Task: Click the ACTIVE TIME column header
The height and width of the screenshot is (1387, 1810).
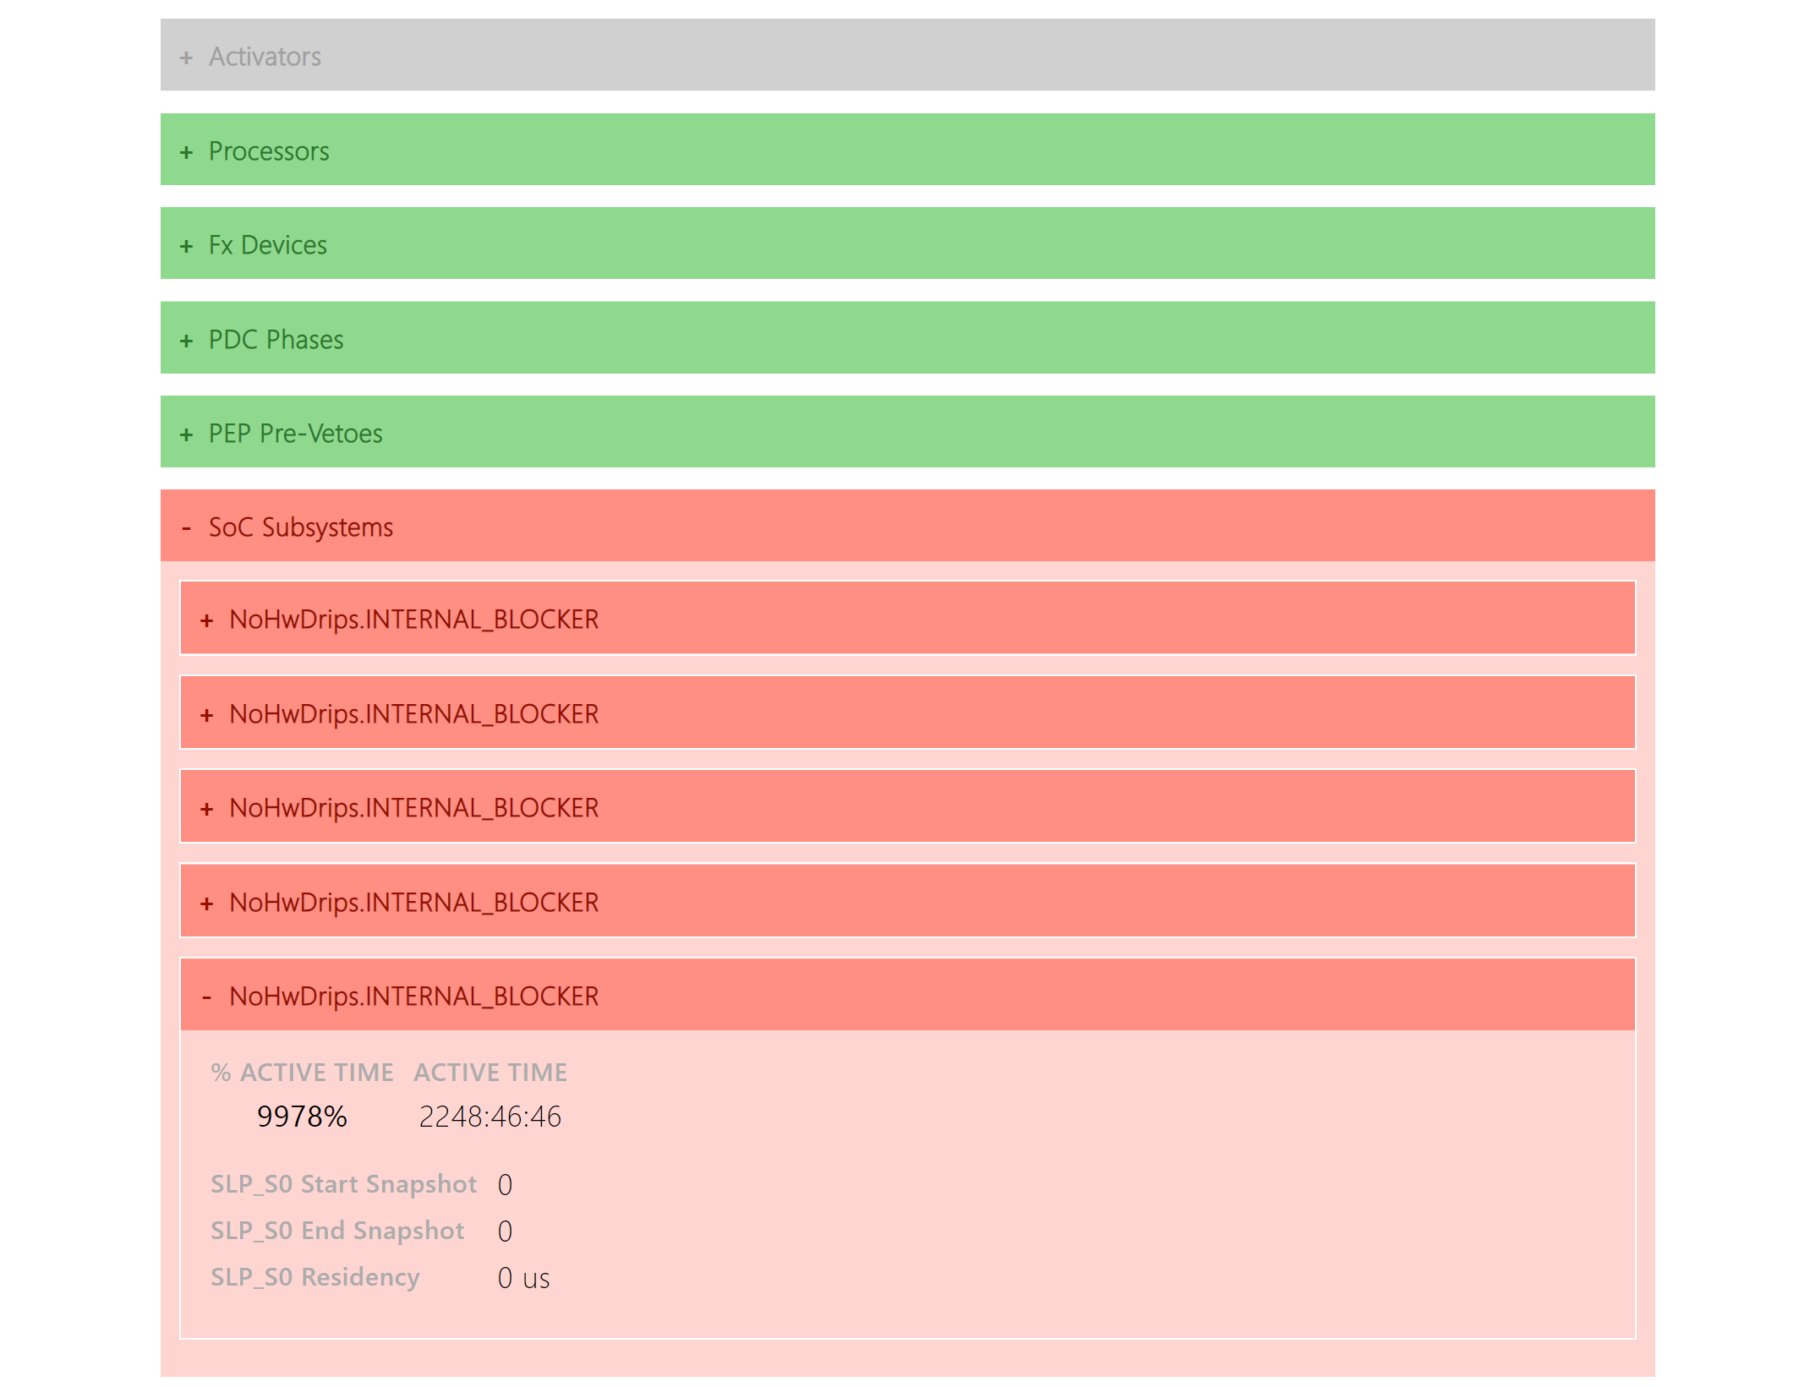Action: (490, 1072)
